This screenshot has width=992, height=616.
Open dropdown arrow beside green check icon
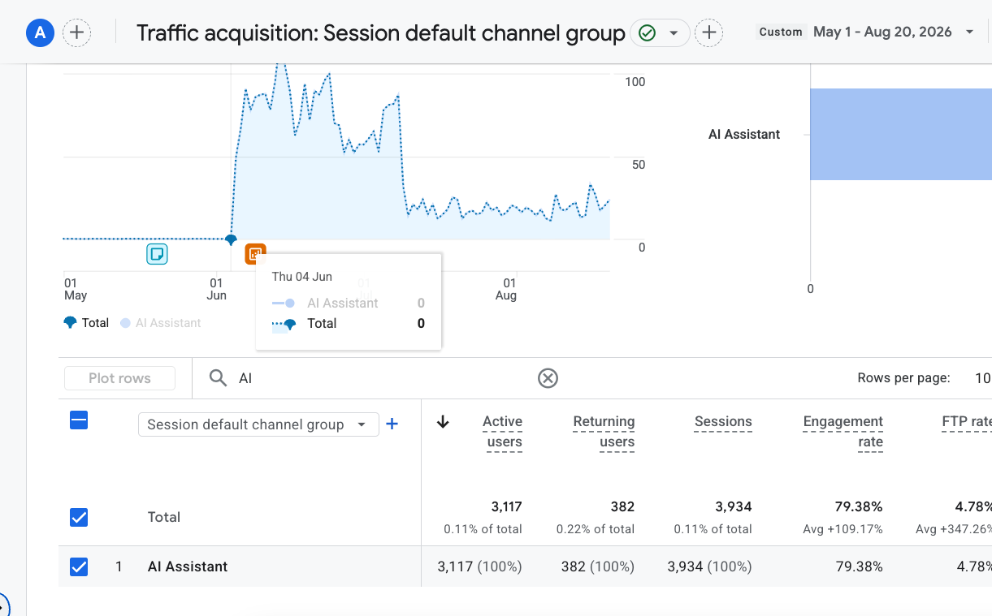click(x=674, y=32)
